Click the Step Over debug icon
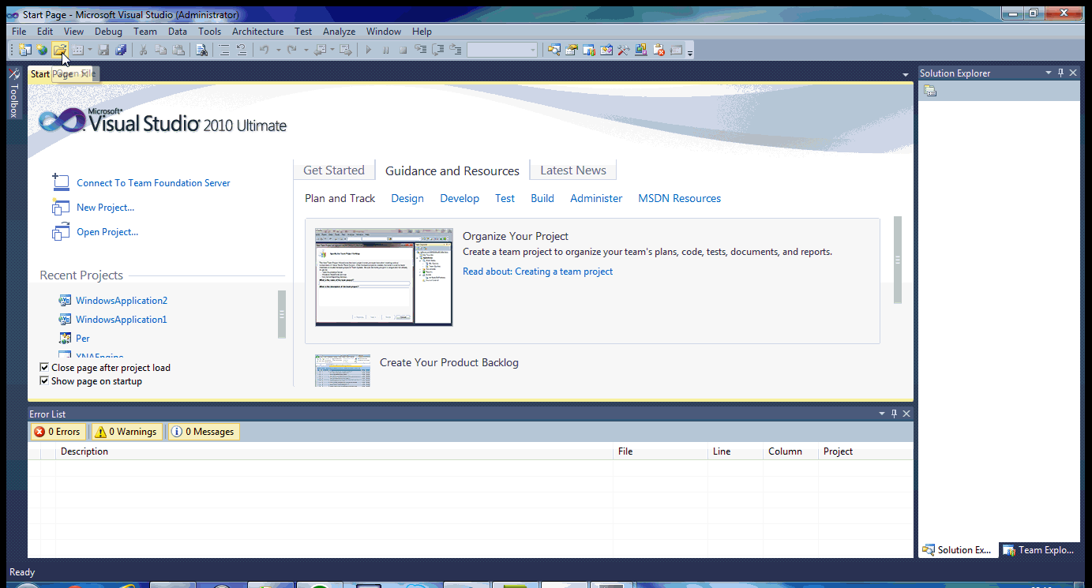The image size is (1092, 588). (x=437, y=50)
